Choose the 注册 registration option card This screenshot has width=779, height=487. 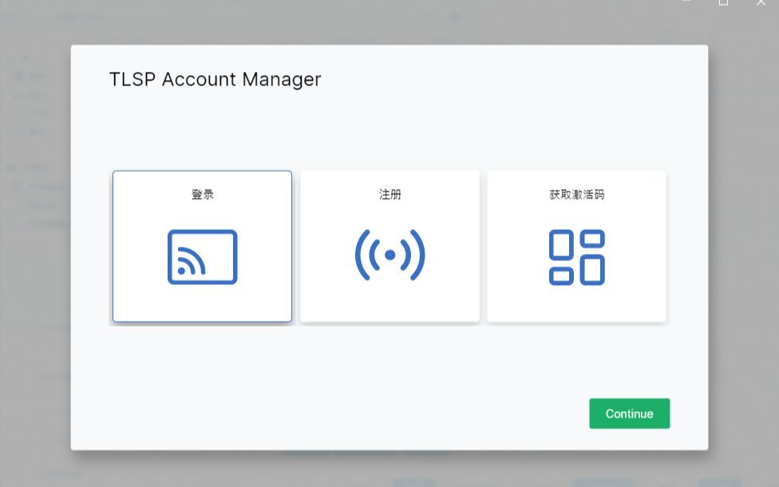pyautogui.click(x=389, y=246)
